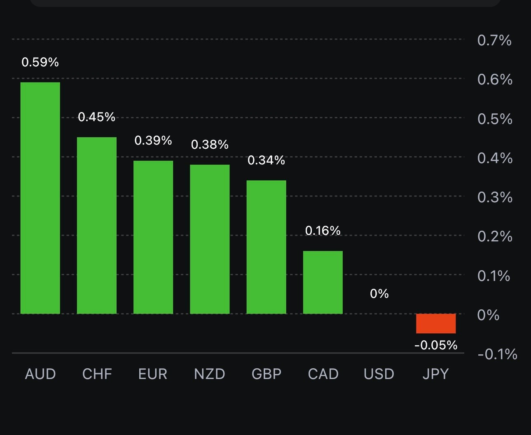The height and width of the screenshot is (435, 531).
Task: Select the -0.05% value label
Action: 436,345
